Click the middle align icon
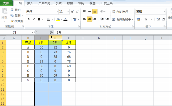The height and width of the screenshot is (106, 172). pos(89,11)
